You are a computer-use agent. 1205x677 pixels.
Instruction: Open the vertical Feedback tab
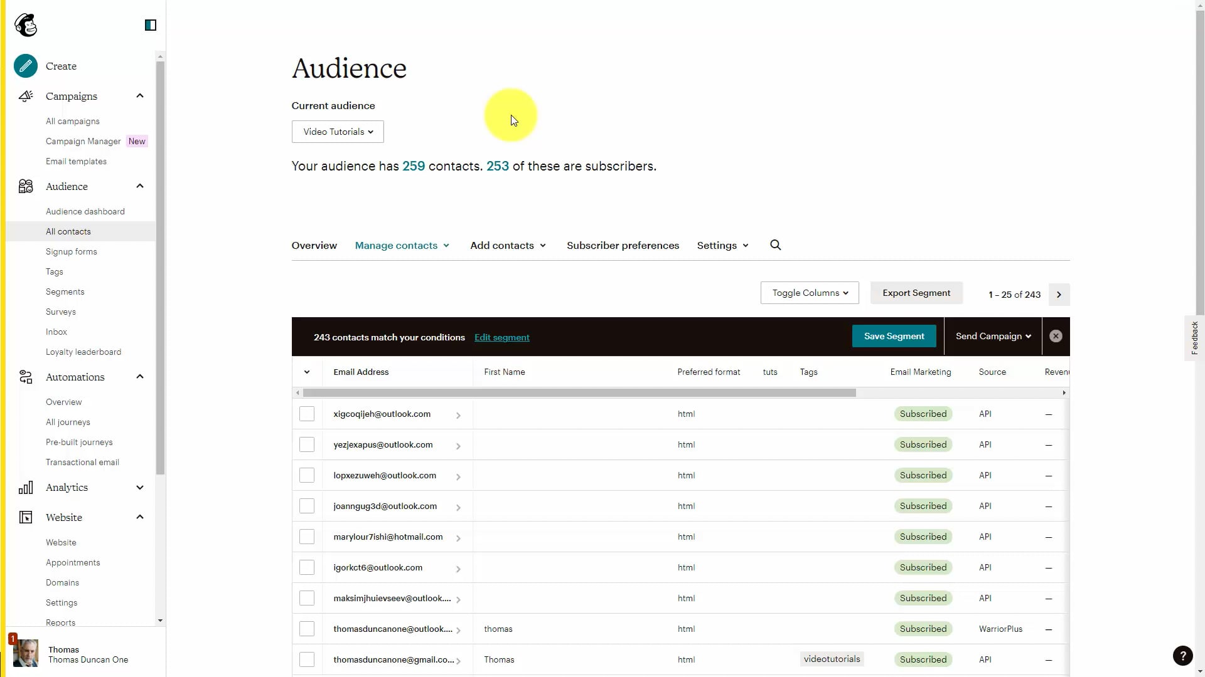pos(1194,338)
